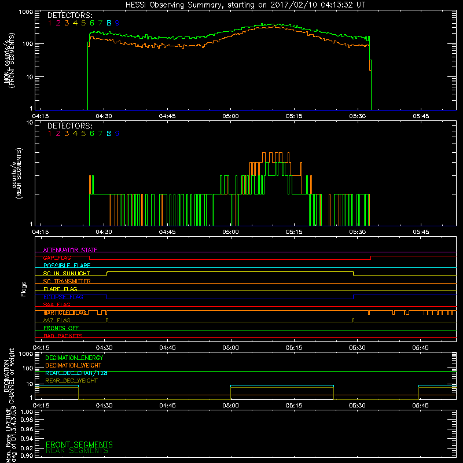Select the PARTICLE_FLAG label
This screenshot has height=463, width=463.
[x=65, y=313]
